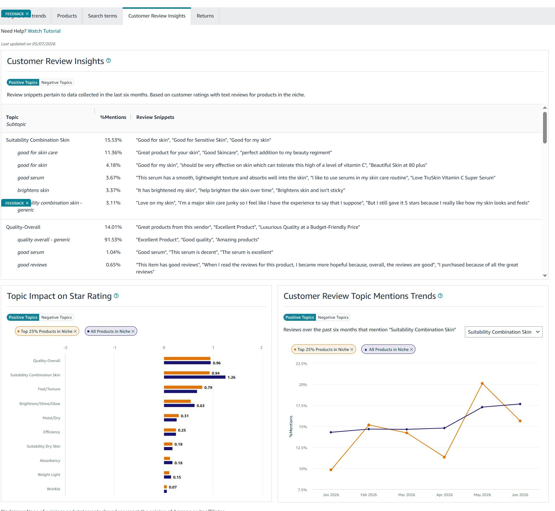Screen dimensions: 555x511
Task: Open the partially hidden trends tab
Action: [39, 16]
